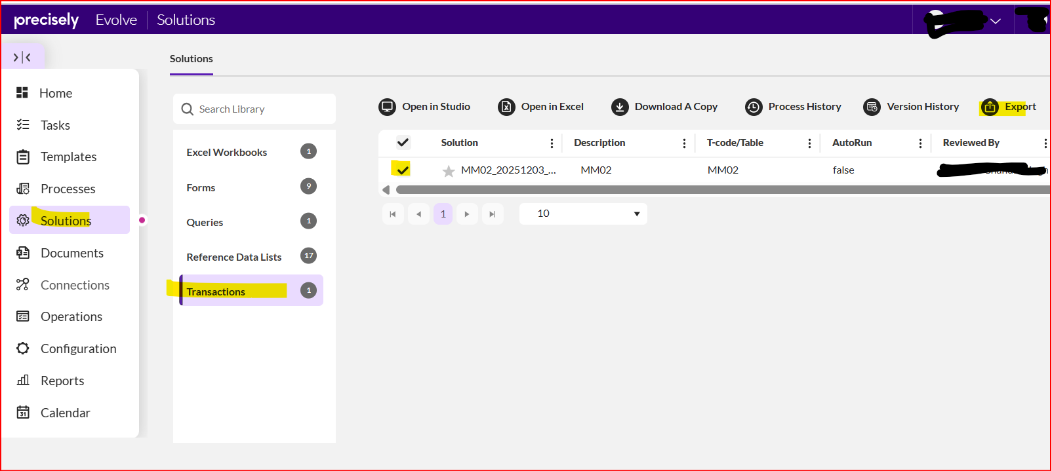Click the MM02 description cell
Viewport: 1052px width, 471px height.
(596, 170)
